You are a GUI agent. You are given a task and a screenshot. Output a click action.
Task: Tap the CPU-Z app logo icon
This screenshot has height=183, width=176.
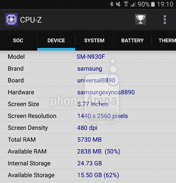coord(11,20)
